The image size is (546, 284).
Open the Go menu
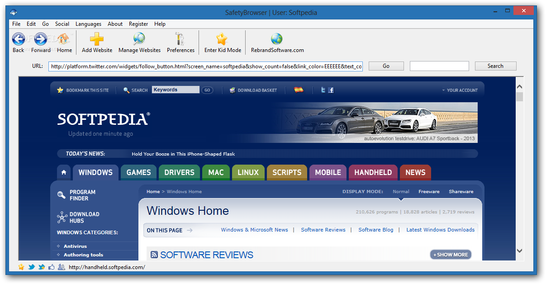pos(45,24)
